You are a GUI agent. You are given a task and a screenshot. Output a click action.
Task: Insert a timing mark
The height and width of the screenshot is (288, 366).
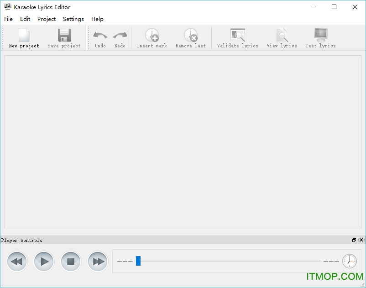[x=151, y=36]
